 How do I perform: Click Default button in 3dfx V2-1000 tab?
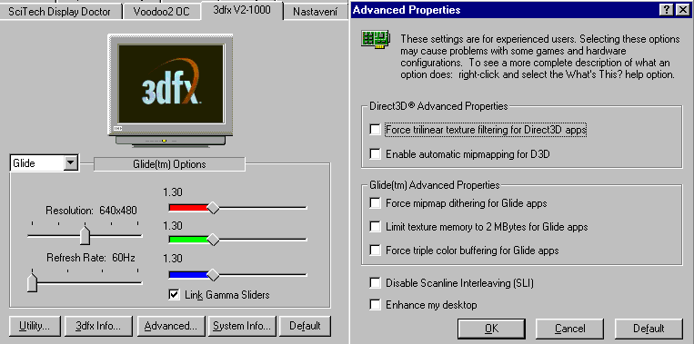point(305,327)
